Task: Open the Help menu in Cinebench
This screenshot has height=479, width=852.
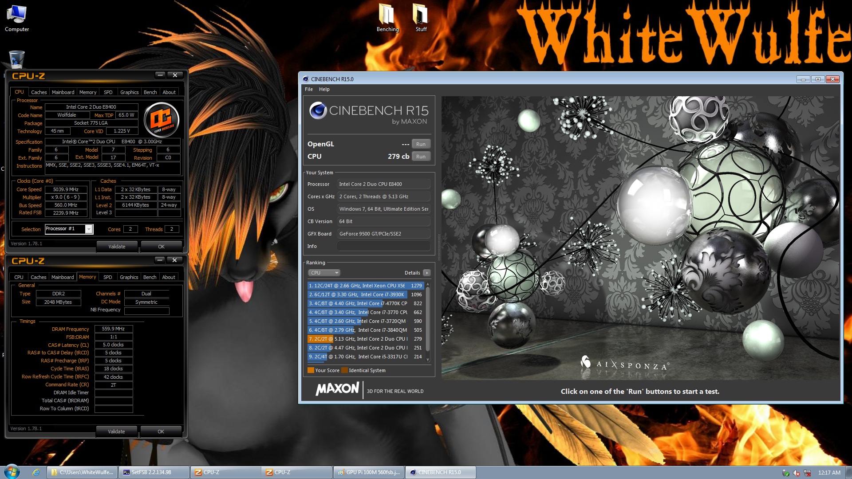Action: click(324, 89)
